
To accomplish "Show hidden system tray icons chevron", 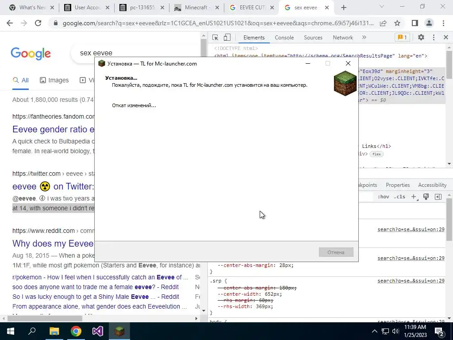I will tap(374, 331).
